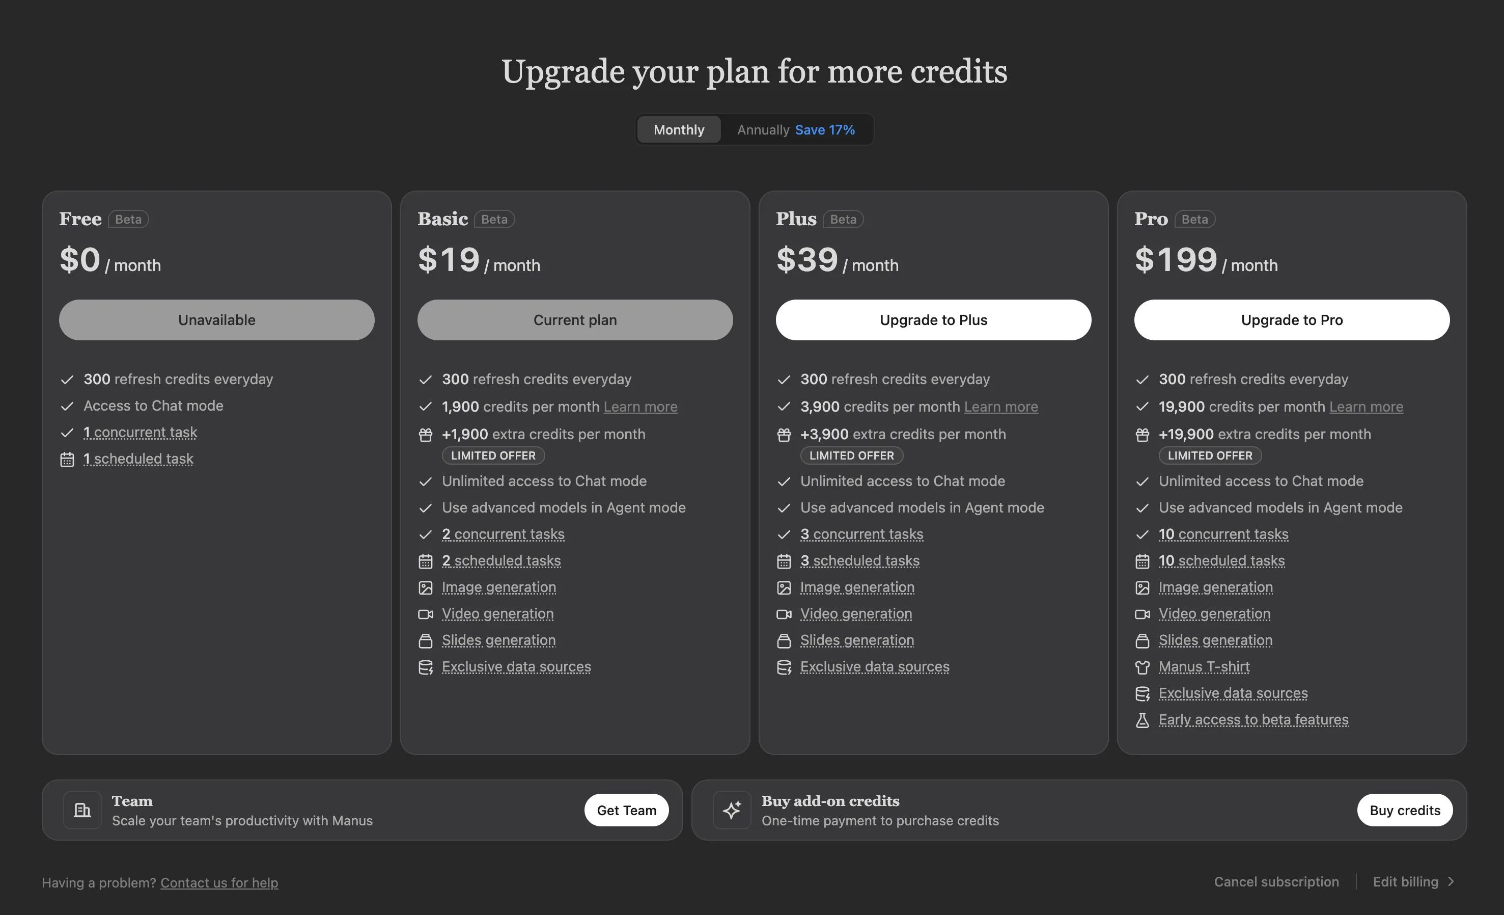This screenshot has width=1504, height=915.
Task: Click the add-on credits sparkle icon
Action: coord(732,810)
